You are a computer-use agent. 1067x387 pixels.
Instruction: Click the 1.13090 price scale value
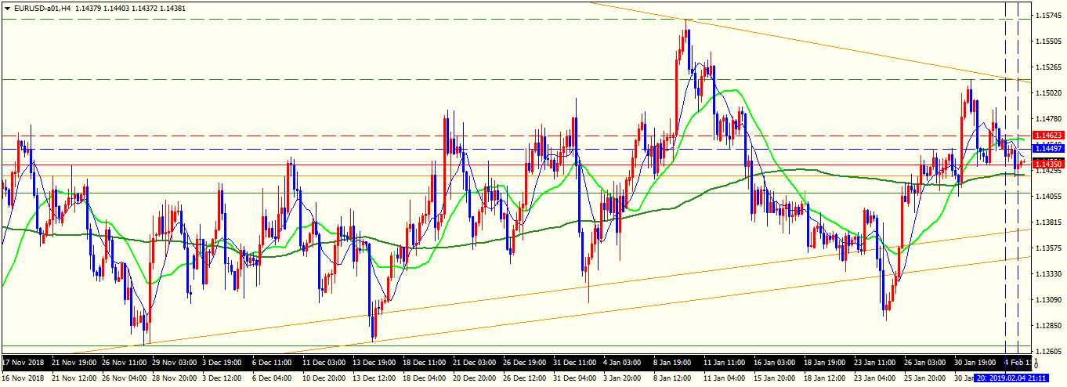click(1050, 300)
